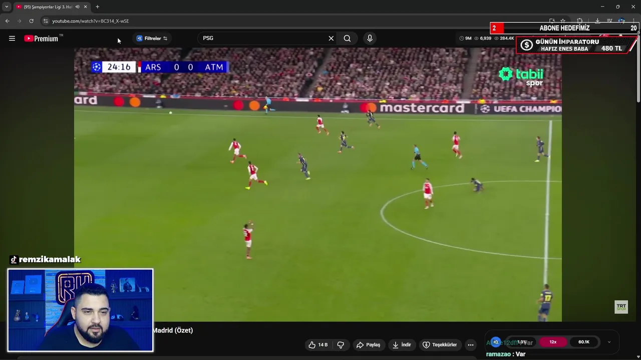Open a new browser tab
This screenshot has width=641, height=360.
click(x=97, y=7)
